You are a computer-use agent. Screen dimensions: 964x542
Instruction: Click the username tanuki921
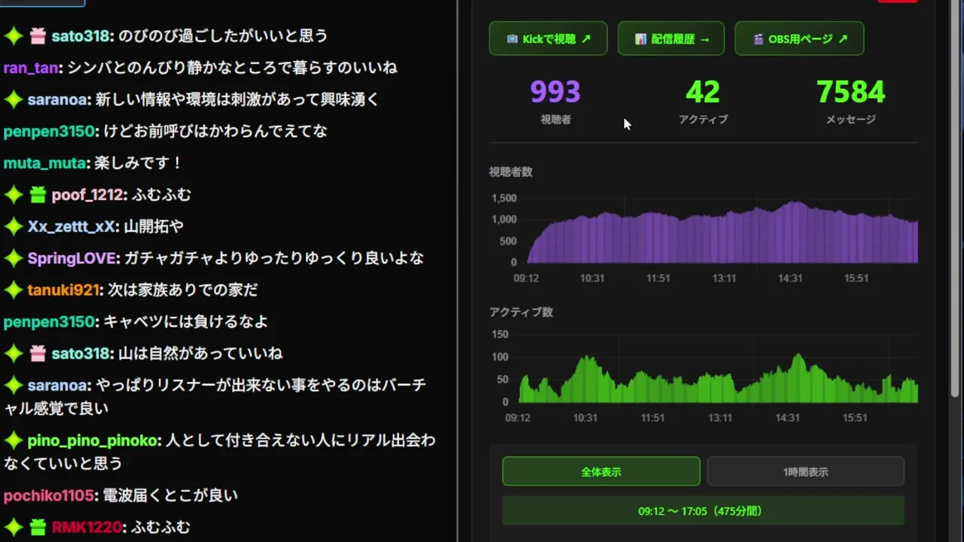tap(63, 290)
